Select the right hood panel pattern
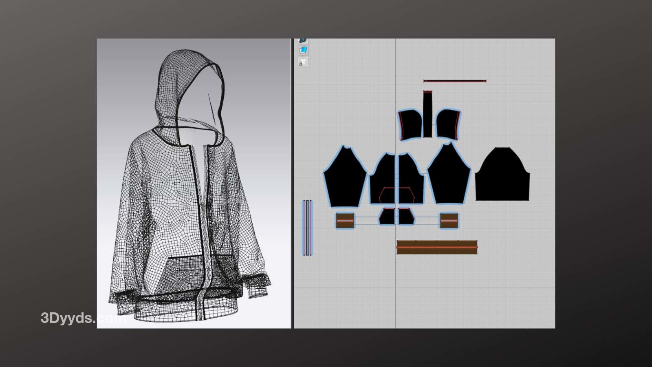Image resolution: width=652 pixels, height=367 pixels. pyautogui.click(x=447, y=124)
